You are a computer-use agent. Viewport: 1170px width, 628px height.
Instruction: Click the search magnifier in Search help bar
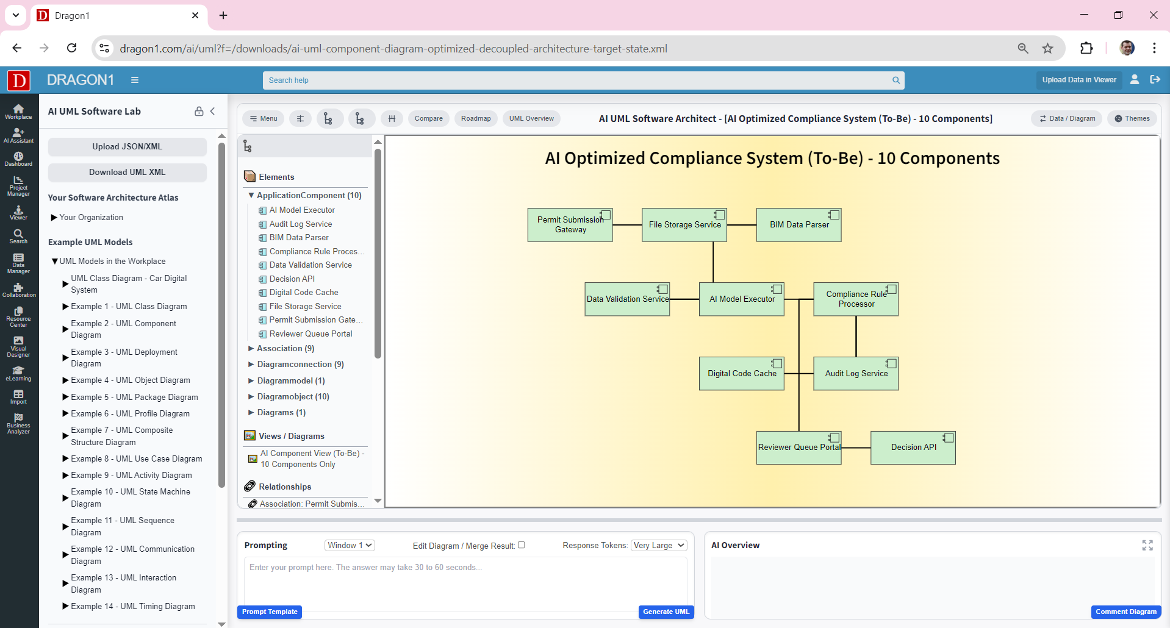(x=895, y=80)
